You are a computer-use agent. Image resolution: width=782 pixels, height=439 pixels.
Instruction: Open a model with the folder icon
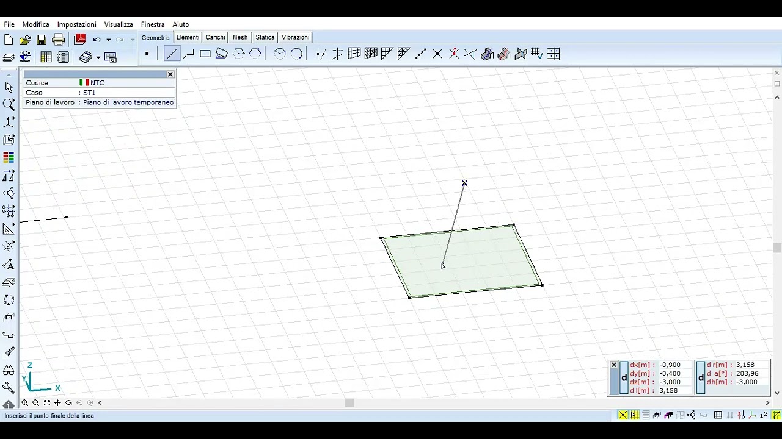pos(25,40)
